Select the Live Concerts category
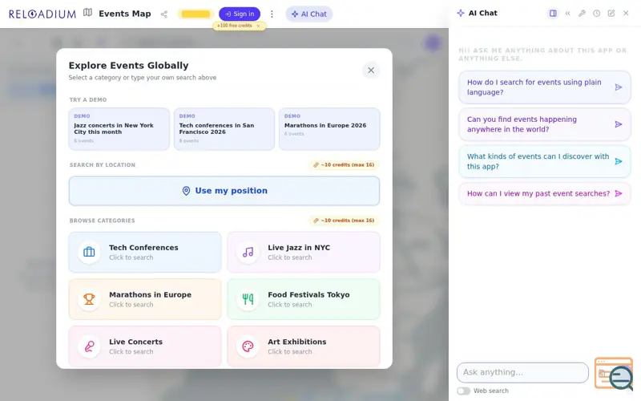Viewport: 641px width, 401px height. pos(145,346)
